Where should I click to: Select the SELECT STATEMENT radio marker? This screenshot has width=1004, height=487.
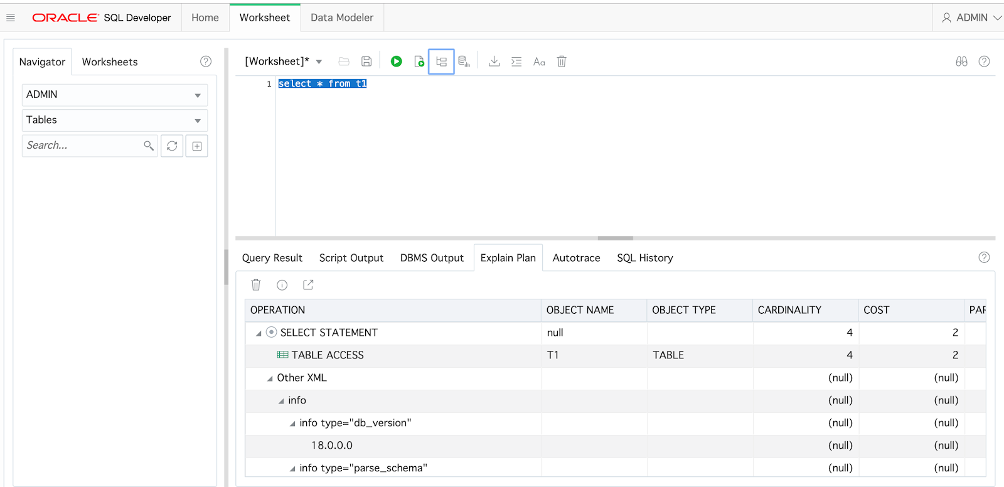(271, 332)
